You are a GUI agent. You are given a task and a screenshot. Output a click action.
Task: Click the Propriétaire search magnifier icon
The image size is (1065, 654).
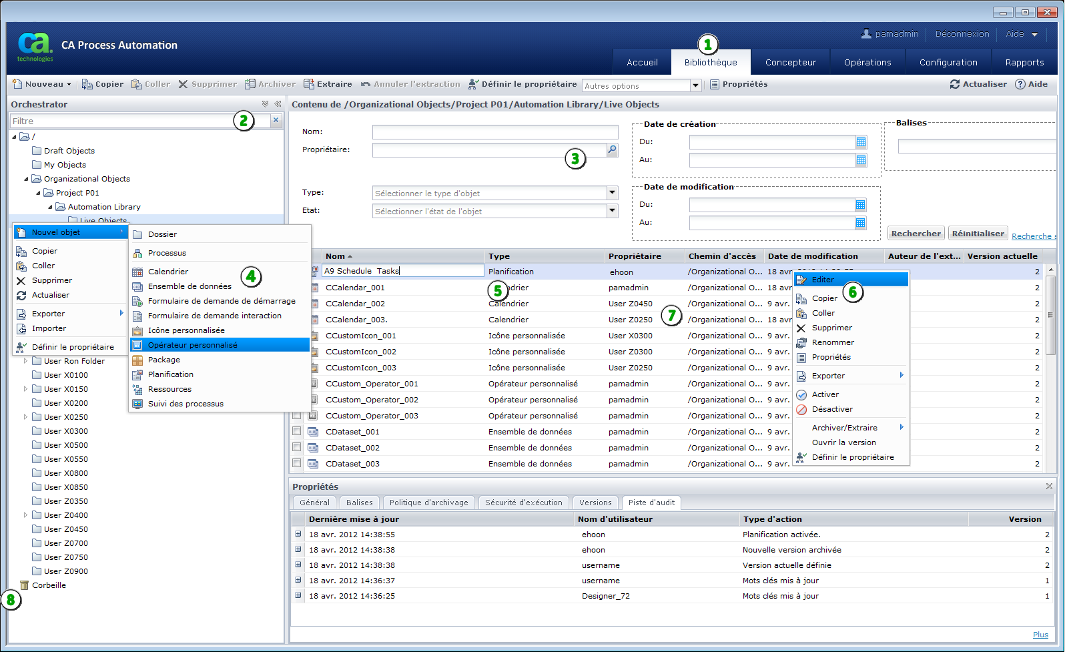(612, 150)
